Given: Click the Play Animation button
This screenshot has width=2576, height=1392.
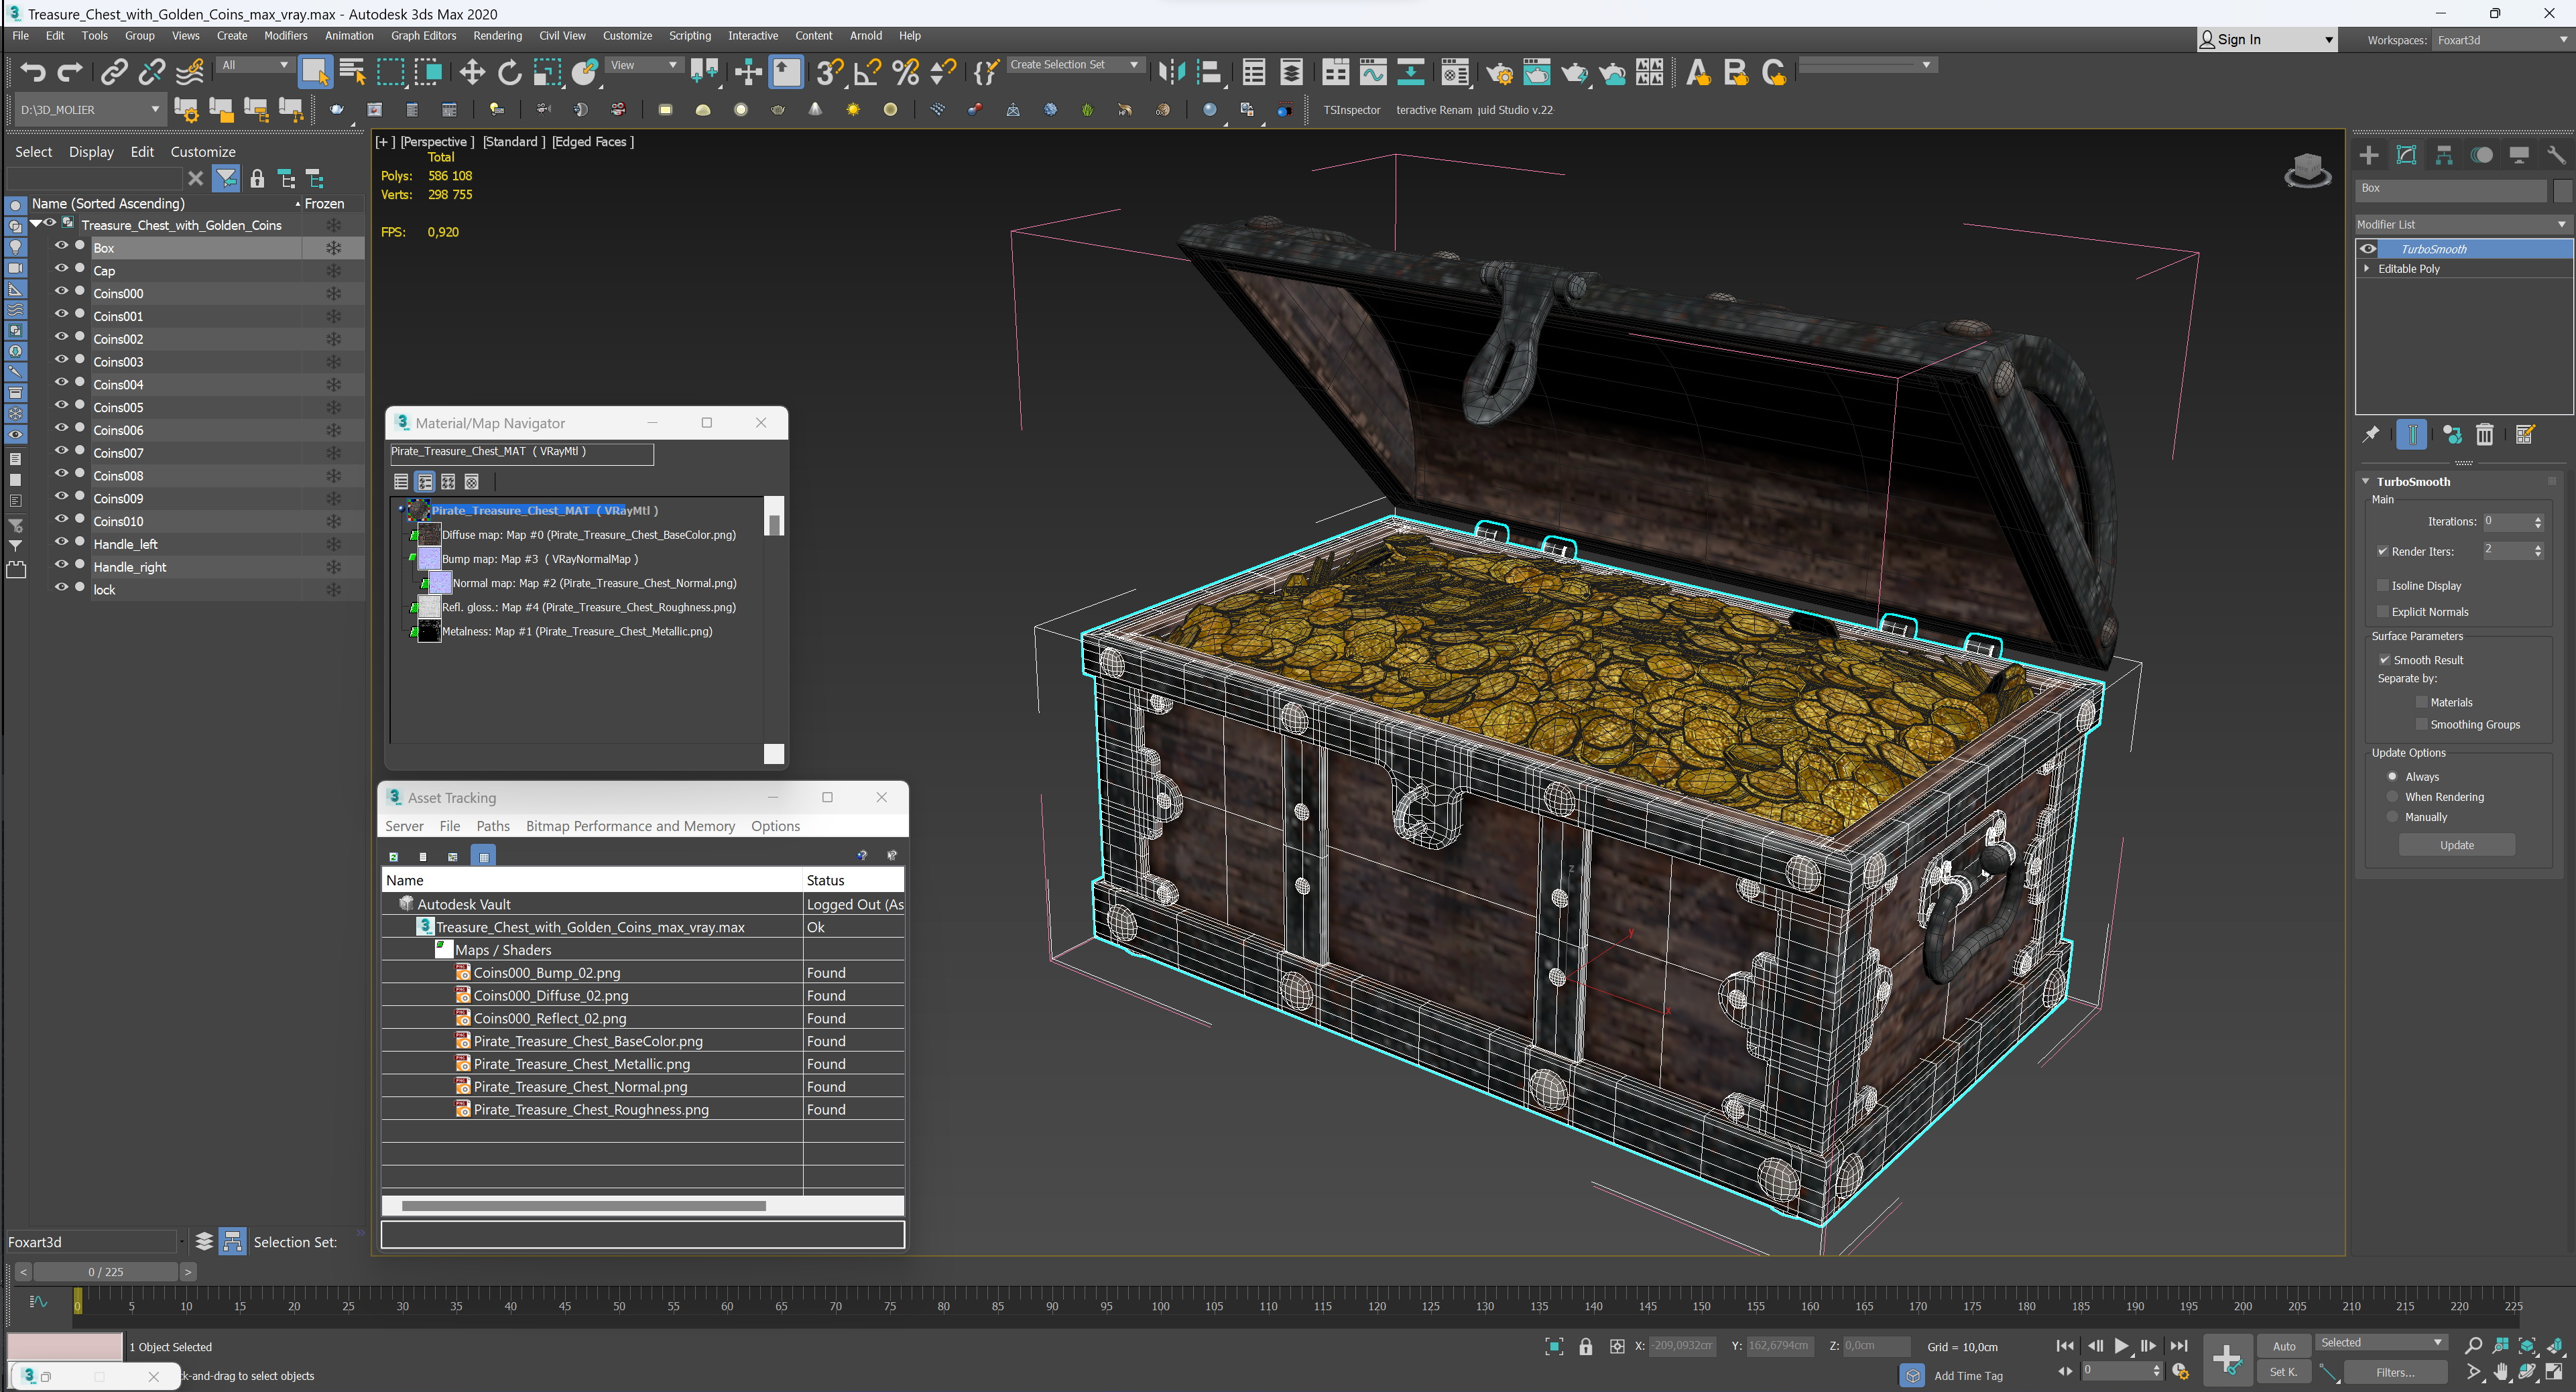Looking at the screenshot, I should [x=2121, y=1346].
